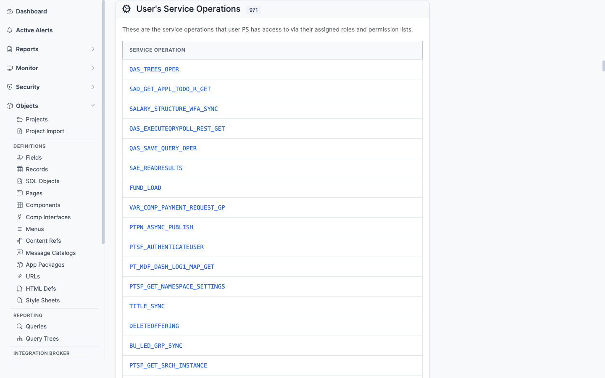The width and height of the screenshot is (605, 378).
Task: Open PTPN_ASYNC_PUBLISH link
Action: tap(161, 227)
